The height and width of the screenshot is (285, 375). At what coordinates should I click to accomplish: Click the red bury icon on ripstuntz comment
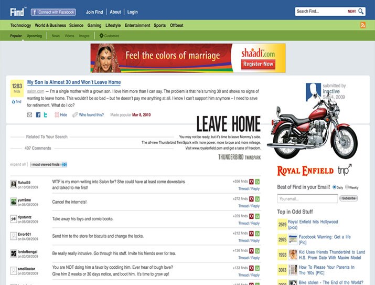(x=251, y=216)
